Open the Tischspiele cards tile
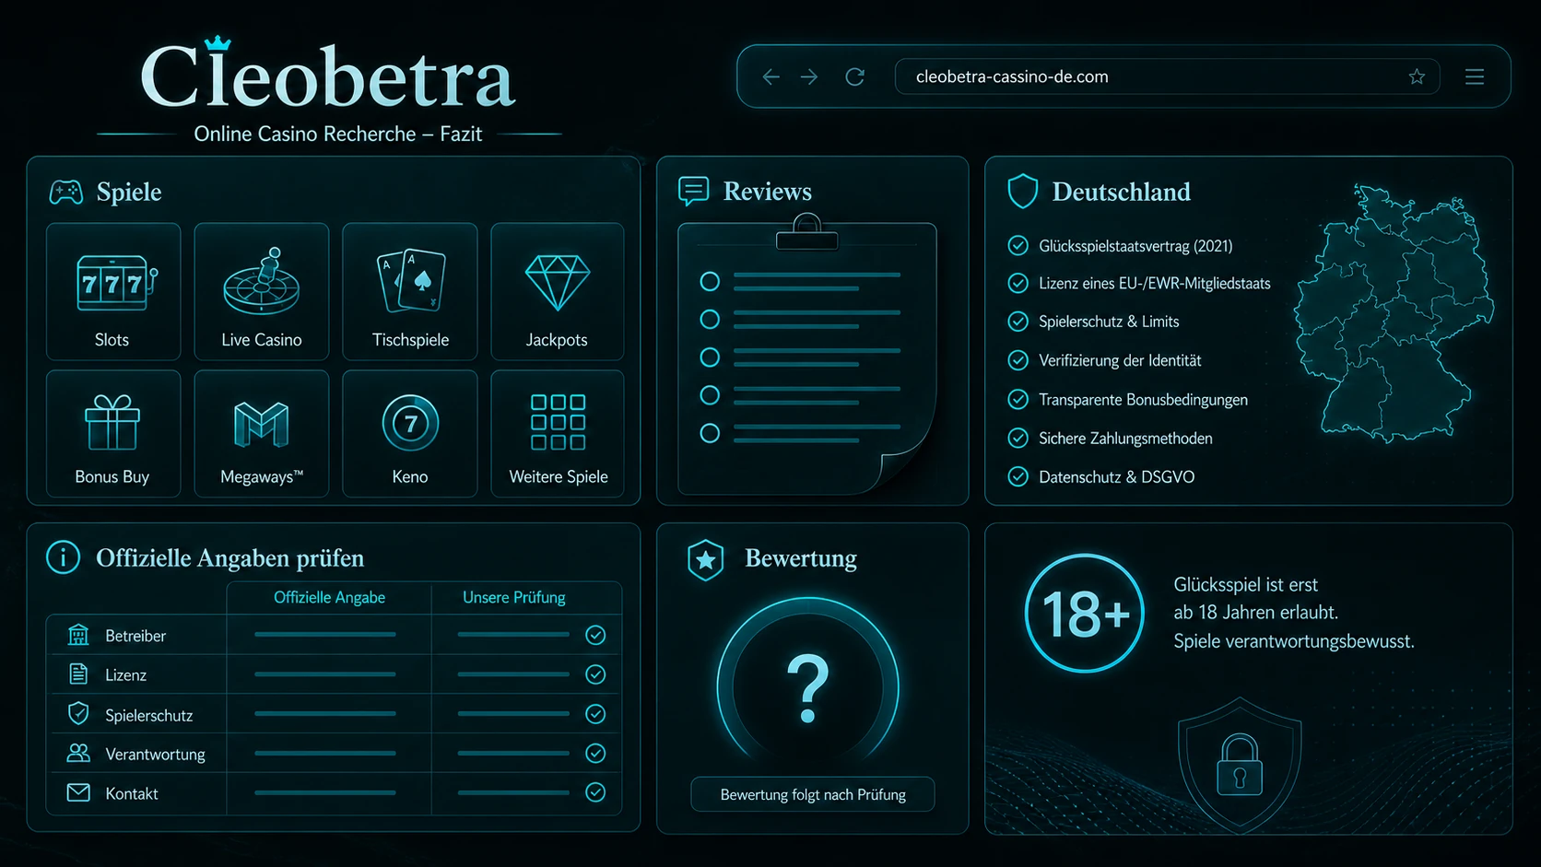This screenshot has width=1541, height=867. point(410,291)
